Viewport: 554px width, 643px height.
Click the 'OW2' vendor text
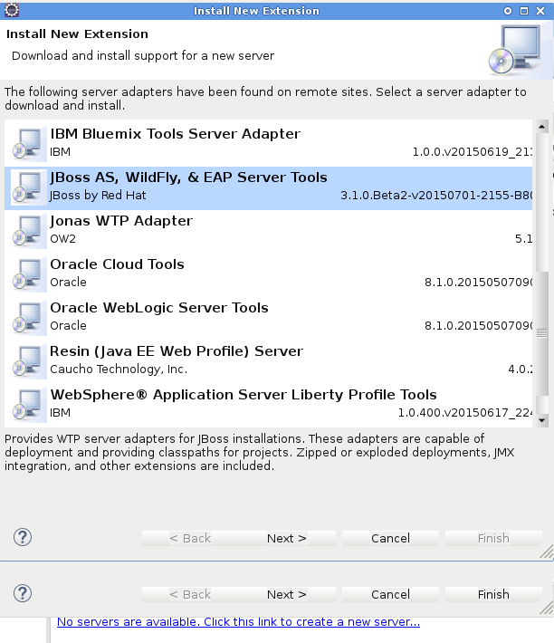pos(62,239)
